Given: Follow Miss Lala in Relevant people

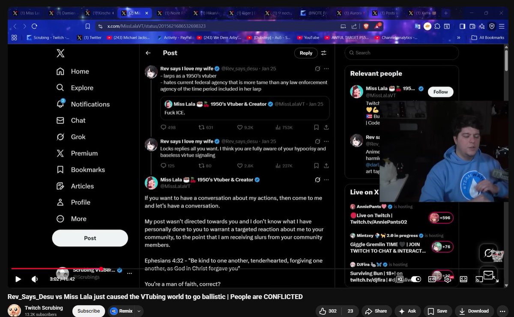Looking at the screenshot, I should (x=440, y=92).
